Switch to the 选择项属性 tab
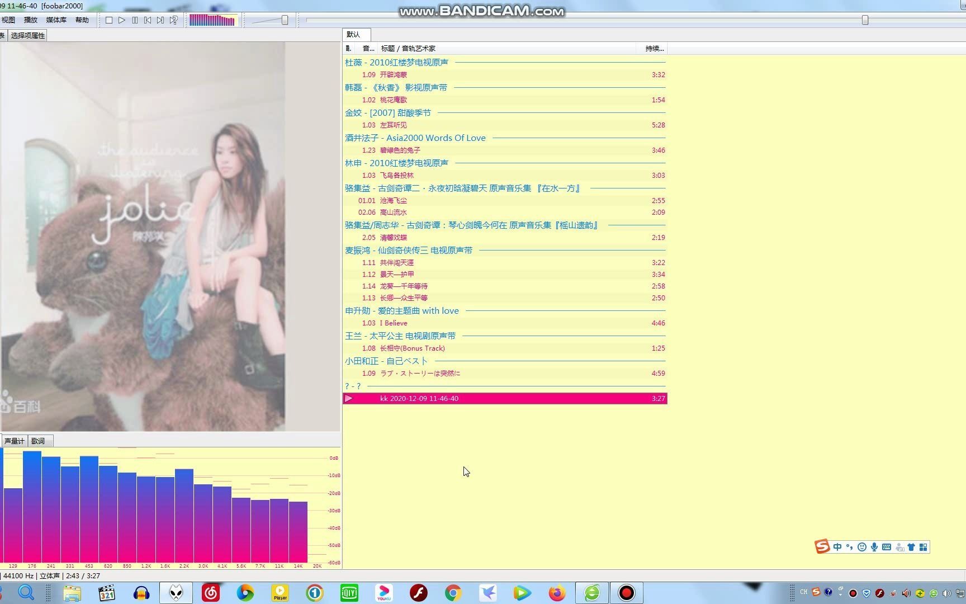The height and width of the screenshot is (604, 966). click(28, 35)
